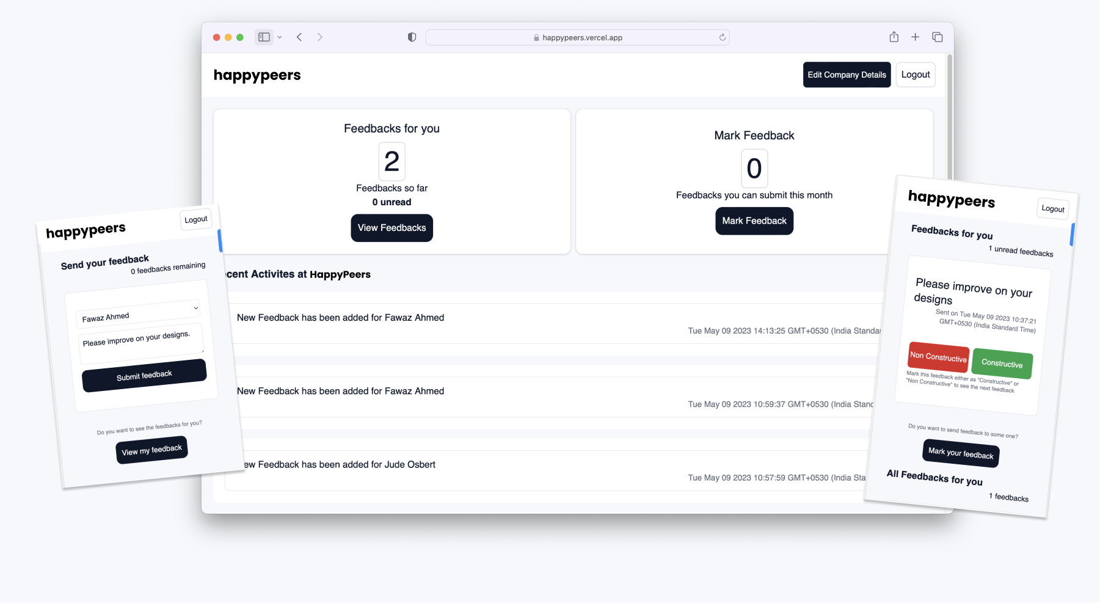Open the privacy shield icon
The height and width of the screenshot is (603, 1100).
[412, 37]
